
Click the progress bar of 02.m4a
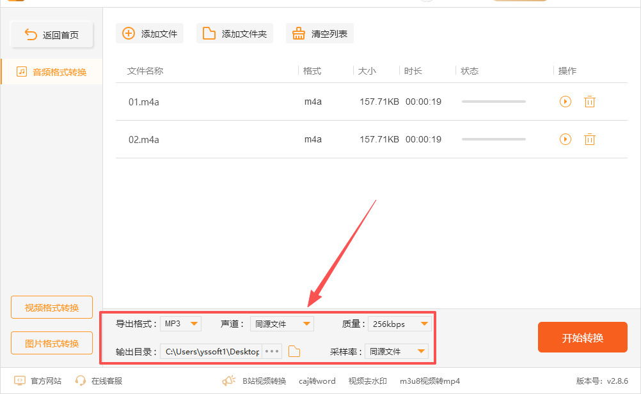point(493,139)
